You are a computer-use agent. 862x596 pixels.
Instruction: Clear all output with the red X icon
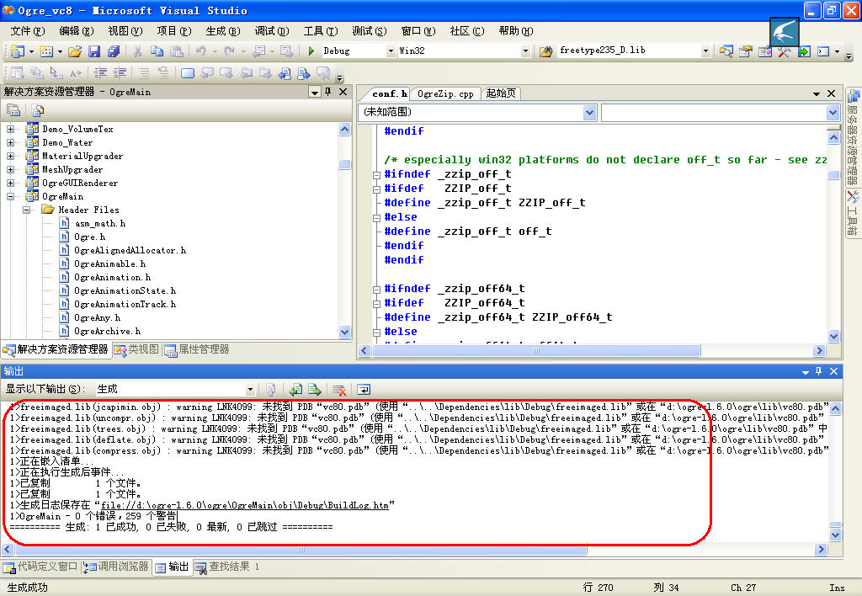pyautogui.click(x=339, y=390)
